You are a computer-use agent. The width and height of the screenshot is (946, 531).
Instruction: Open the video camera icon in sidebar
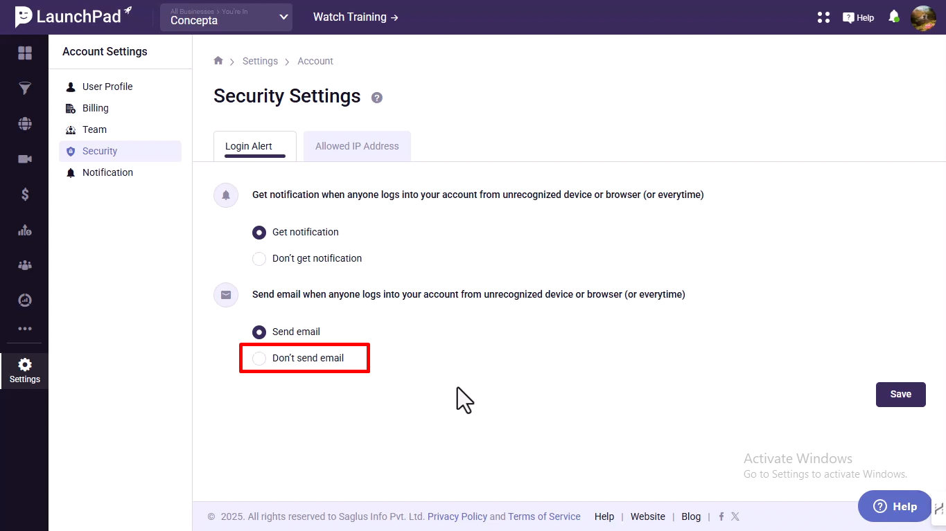coord(25,159)
